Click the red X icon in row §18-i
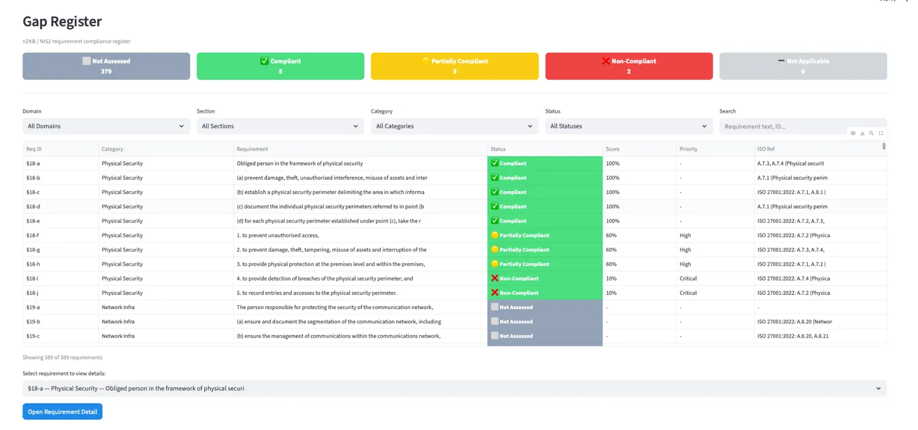This screenshot has height=430, width=918. point(495,278)
